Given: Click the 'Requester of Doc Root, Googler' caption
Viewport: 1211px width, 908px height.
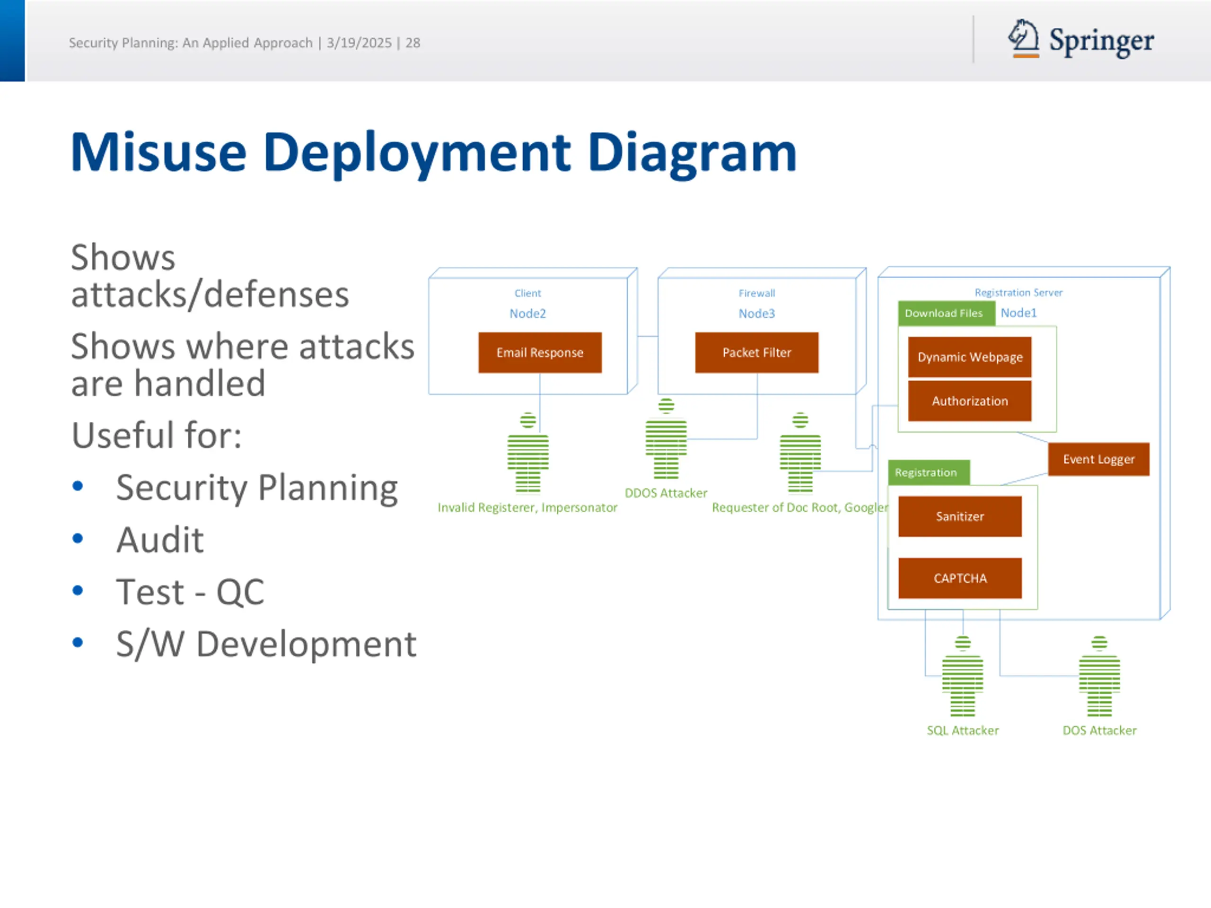Looking at the screenshot, I should (800, 508).
